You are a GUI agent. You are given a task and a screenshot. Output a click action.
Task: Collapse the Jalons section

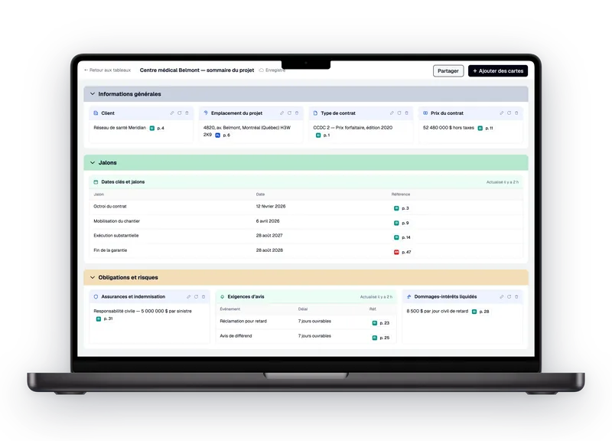coord(93,162)
